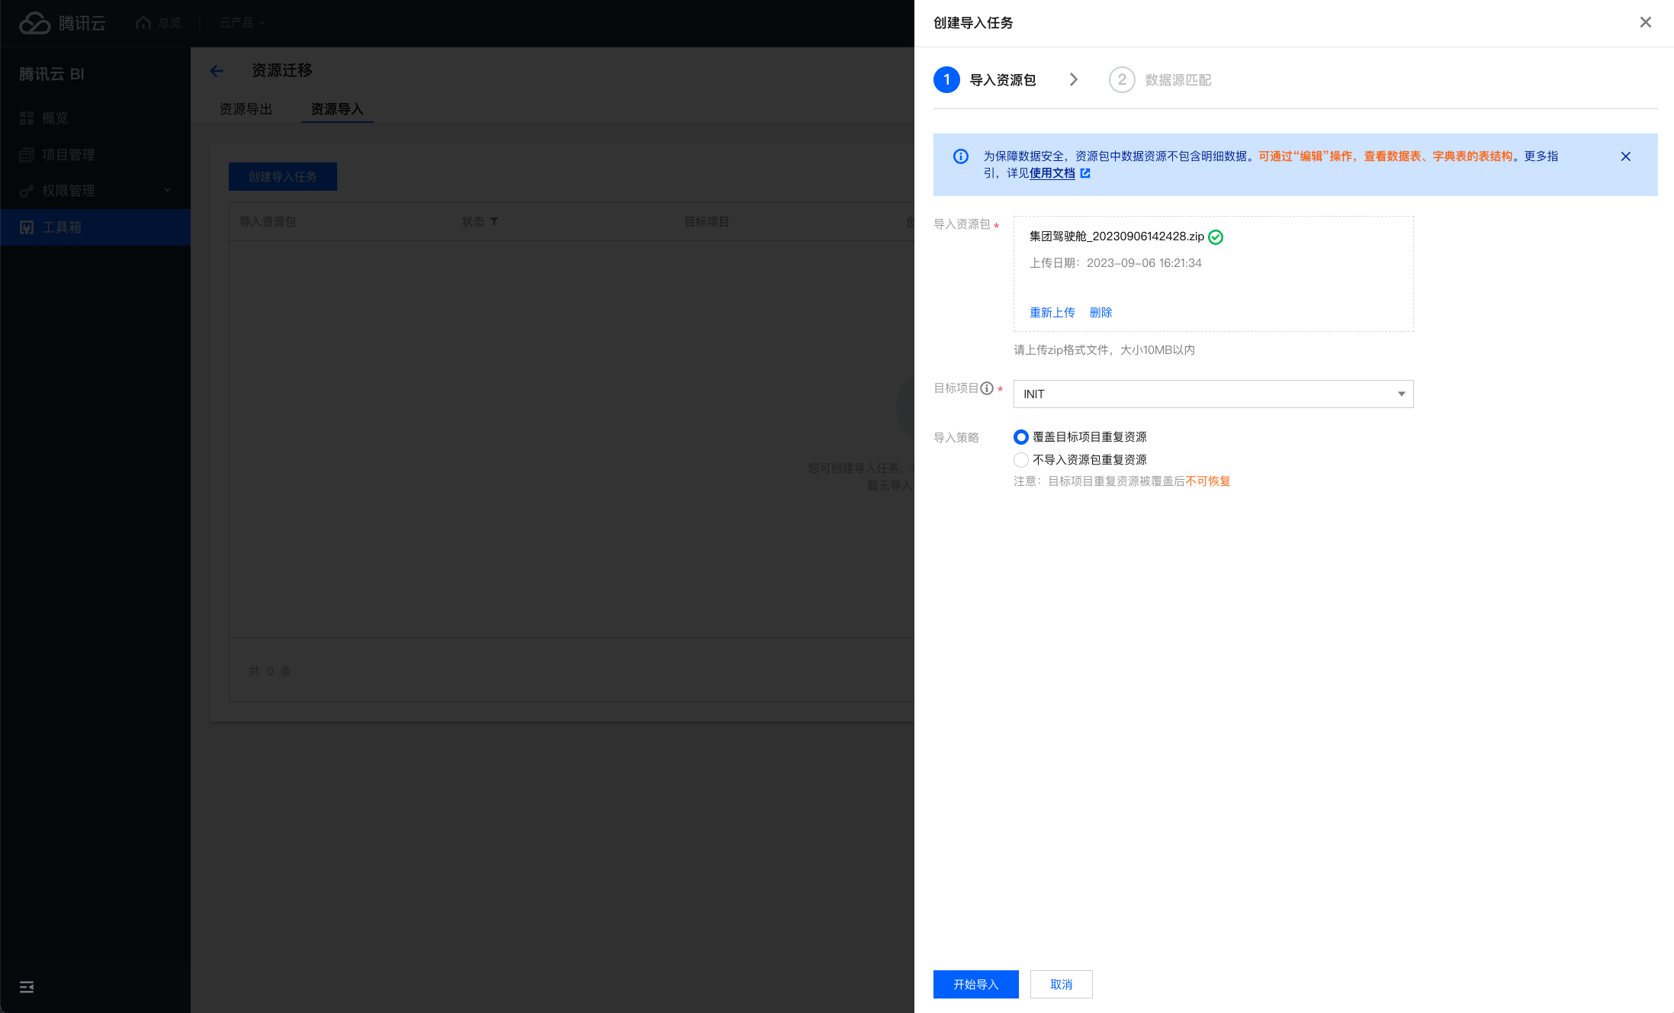Open the 目标项目 INIT dropdown
Viewport: 1674px width, 1013px height.
coord(1213,394)
